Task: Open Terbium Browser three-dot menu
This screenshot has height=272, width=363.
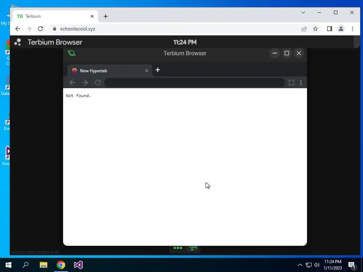Action: (301, 83)
